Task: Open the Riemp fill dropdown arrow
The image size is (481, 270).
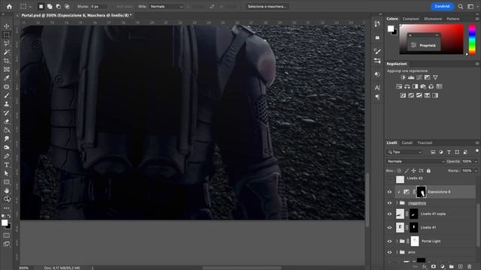Action: [x=476, y=170]
